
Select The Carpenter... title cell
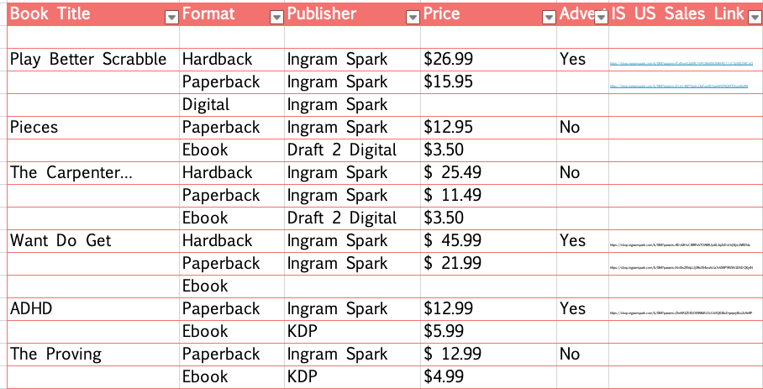pos(93,172)
